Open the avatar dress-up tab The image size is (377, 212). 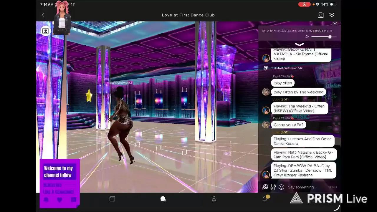point(214,199)
